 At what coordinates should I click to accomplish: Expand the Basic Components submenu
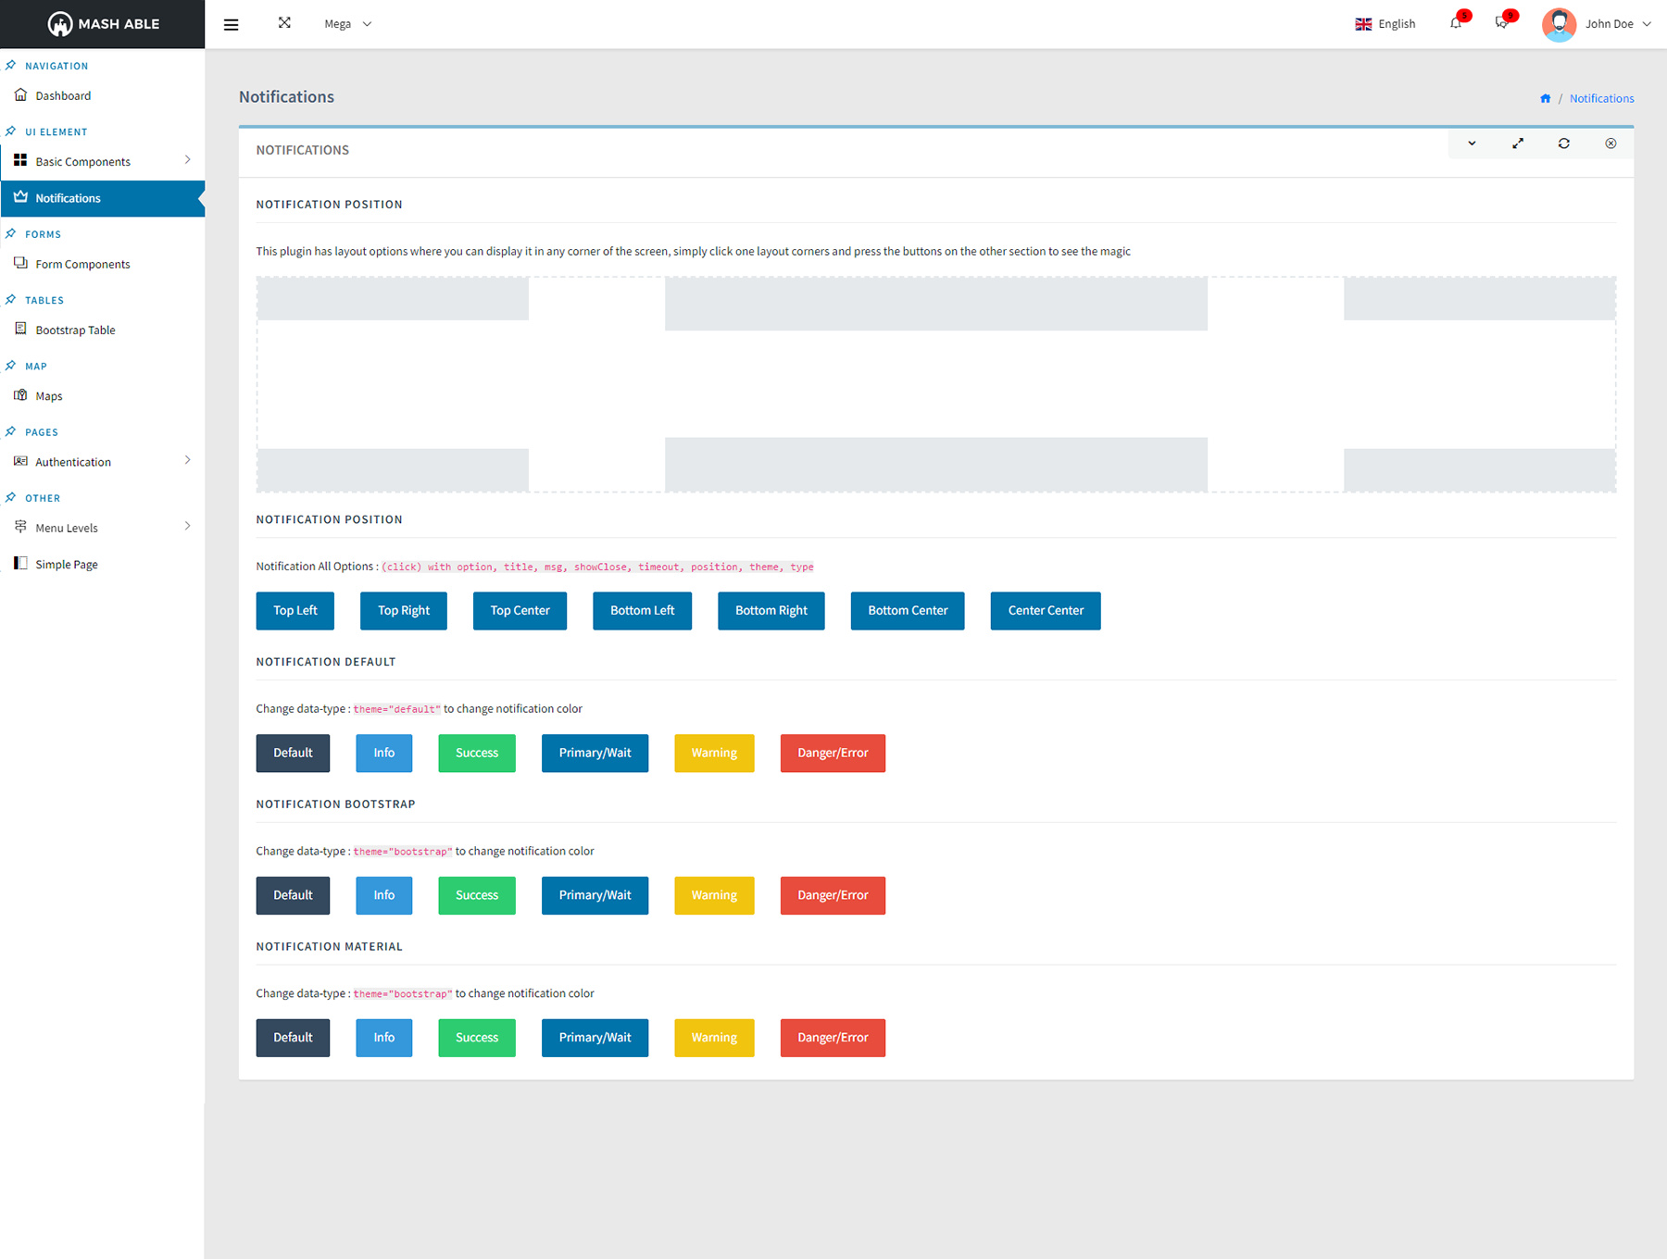(102, 161)
